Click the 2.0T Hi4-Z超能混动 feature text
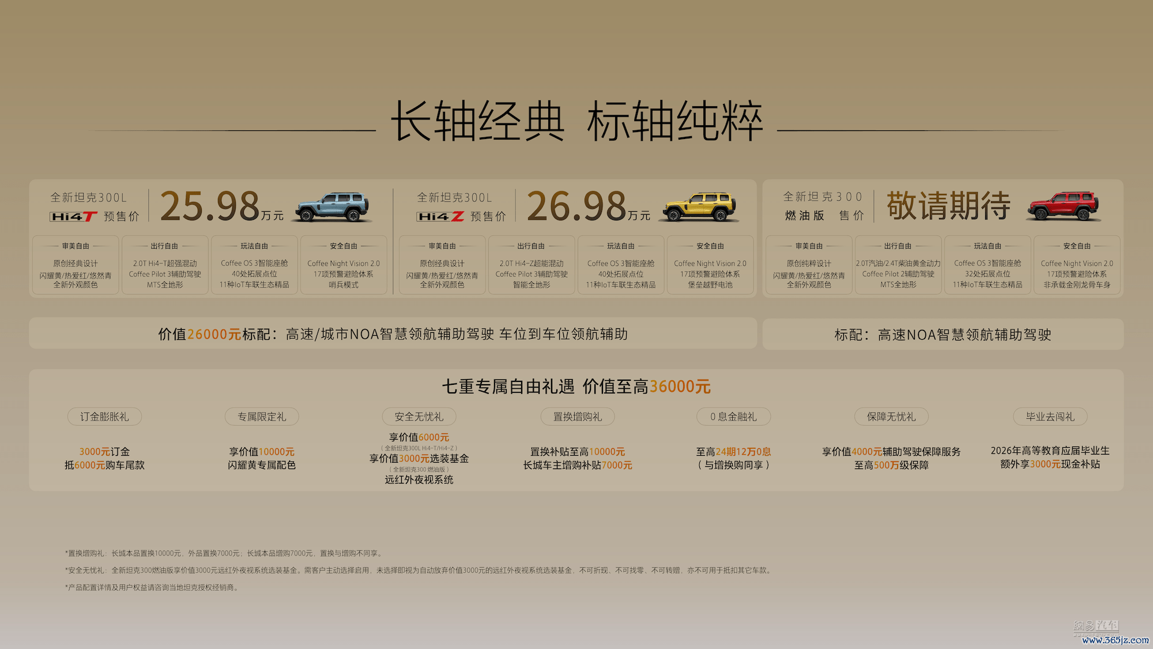Viewport: 1153px width, 649px height. 532,264
